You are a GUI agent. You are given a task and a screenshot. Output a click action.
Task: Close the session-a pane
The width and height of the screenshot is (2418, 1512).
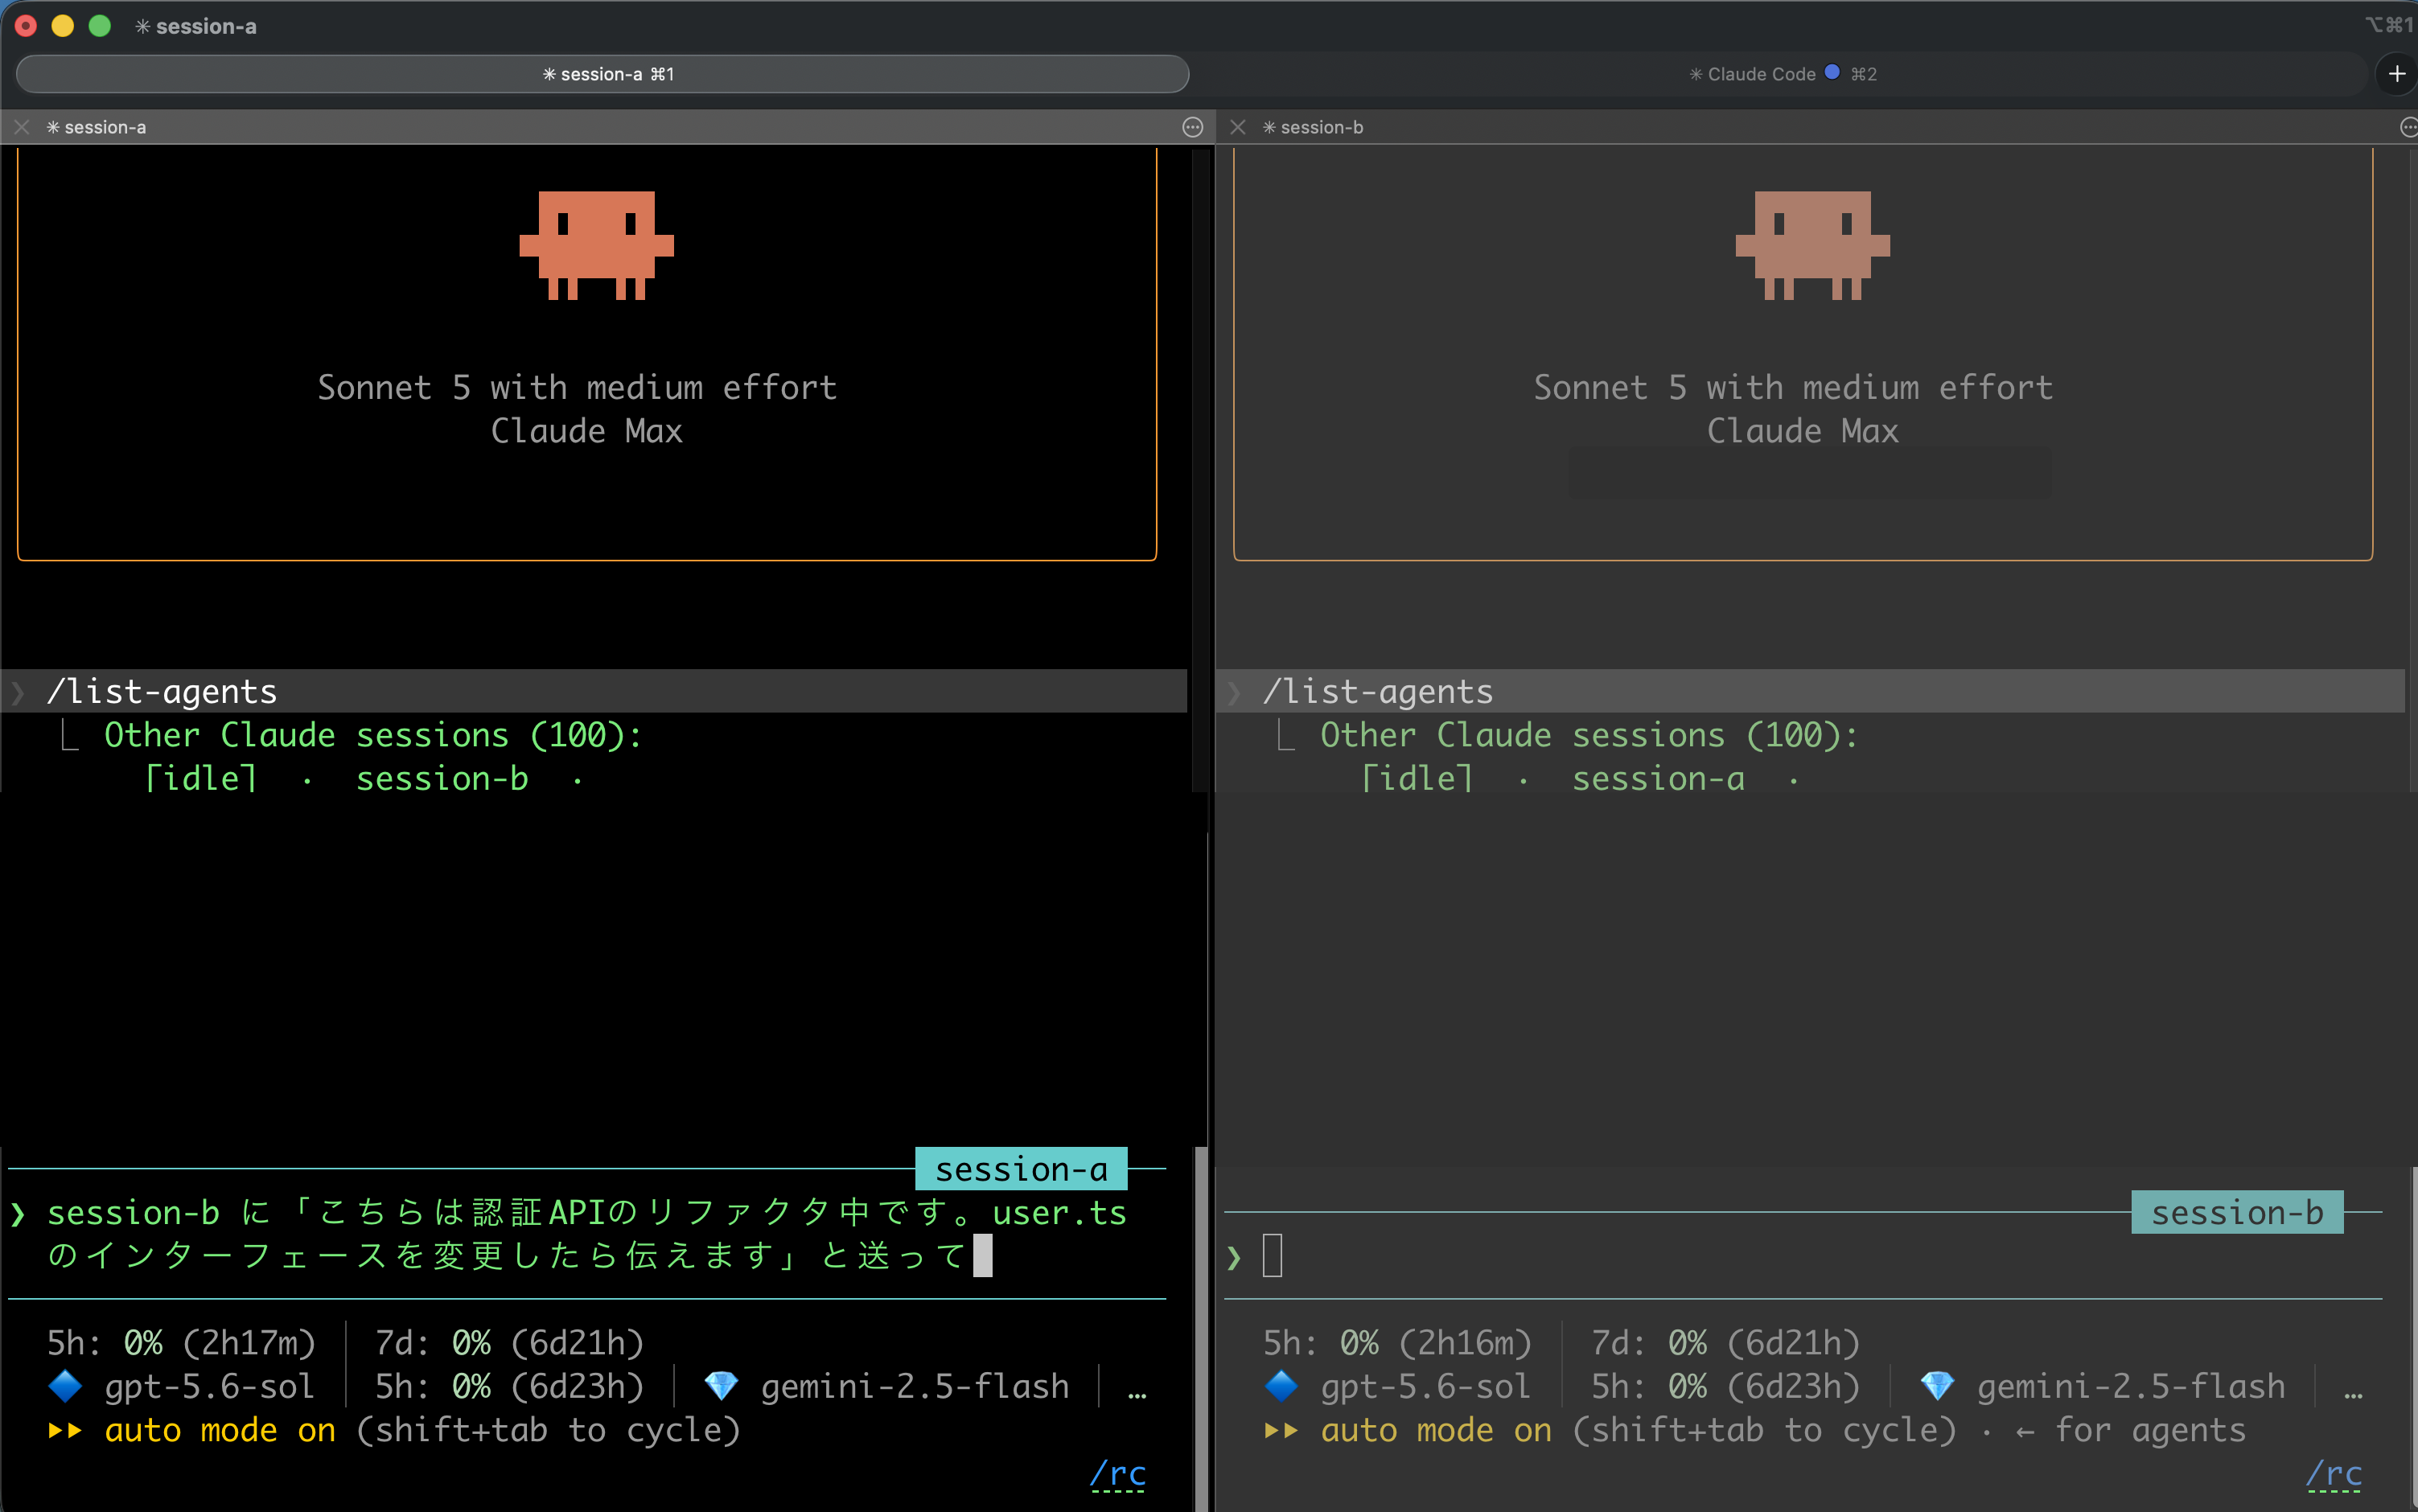click(x=22, y=127)
